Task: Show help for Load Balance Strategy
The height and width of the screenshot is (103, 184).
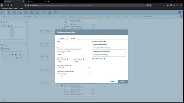Action: pyautogui.click(x=70, y=65)
